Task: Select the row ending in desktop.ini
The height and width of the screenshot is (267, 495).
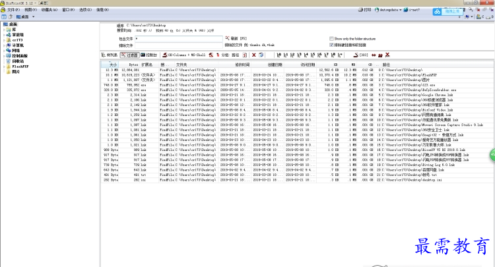Action: (x=297, y=180)
